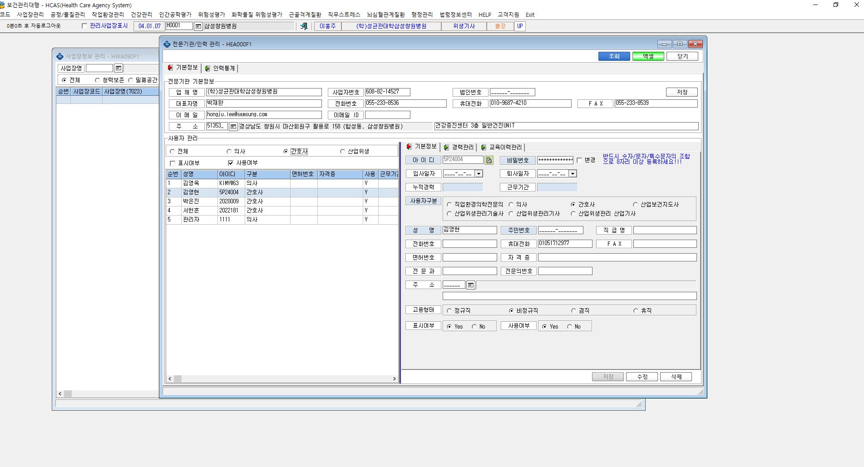Click the 경력관리 tab flag icon

pyautogui.click(x=447, y=147)
